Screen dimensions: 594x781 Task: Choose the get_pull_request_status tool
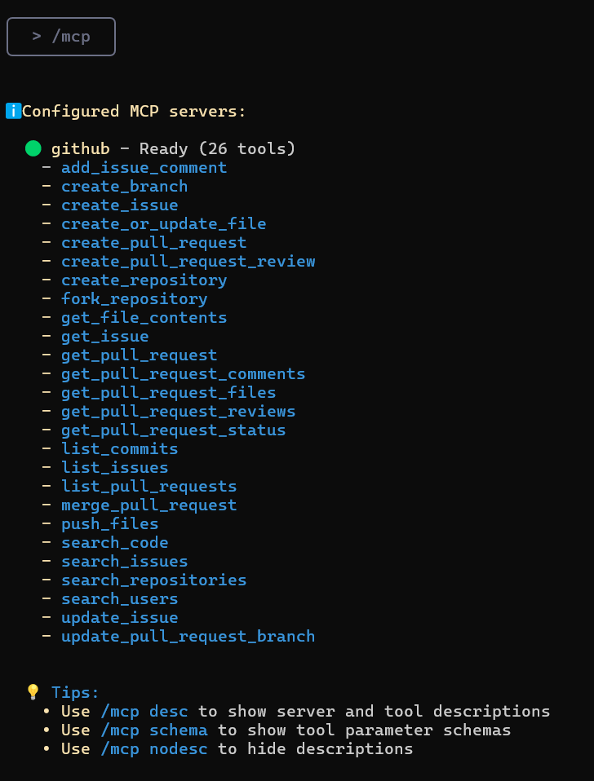tap(174, 430)
